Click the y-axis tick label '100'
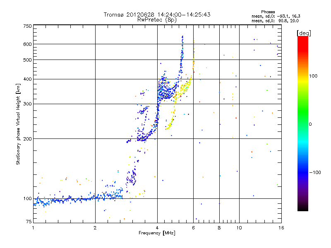 (27, 198)
